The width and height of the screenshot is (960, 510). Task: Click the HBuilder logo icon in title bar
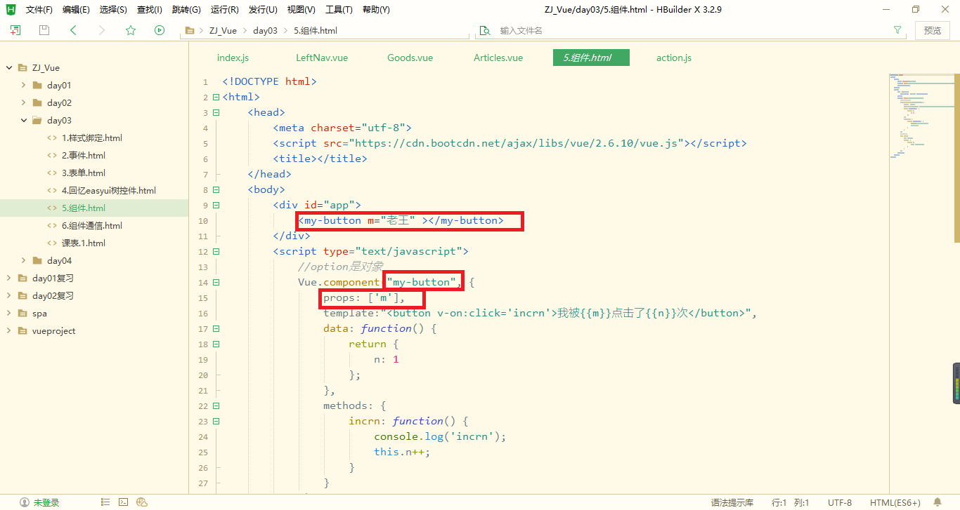click(11, 9)
